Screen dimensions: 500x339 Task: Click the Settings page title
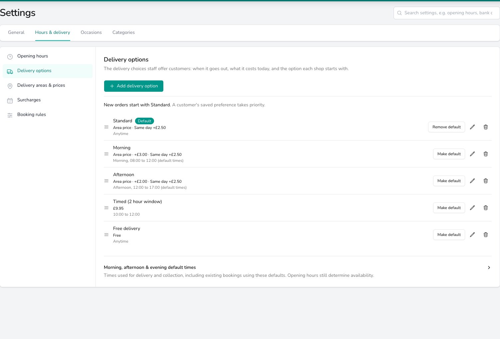[x=18, y=13]
